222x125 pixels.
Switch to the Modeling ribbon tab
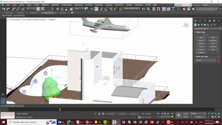(x=8, y=13)
